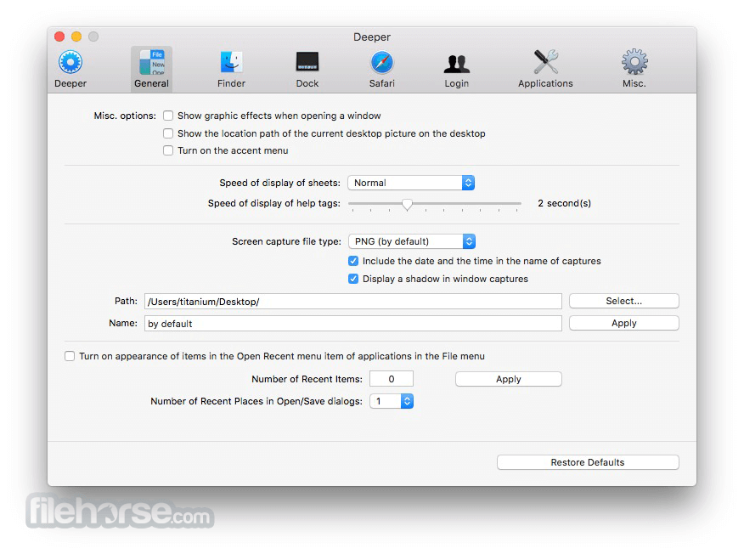The image size is (744, 554).
Task: Show the Login pane
Action: point(456,69)
